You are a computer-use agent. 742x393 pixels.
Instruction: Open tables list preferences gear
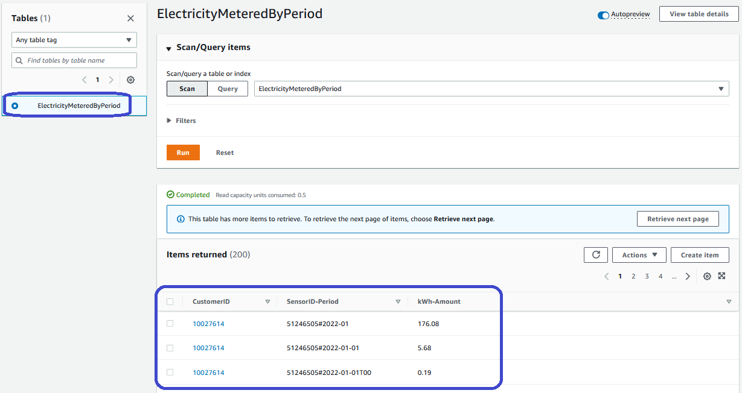pyautogui.click(x=130, y=80)
